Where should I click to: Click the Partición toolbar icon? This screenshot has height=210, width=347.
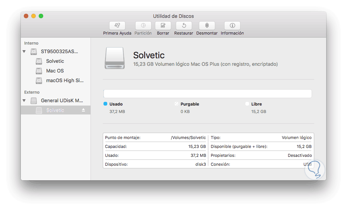coord(143,26)
